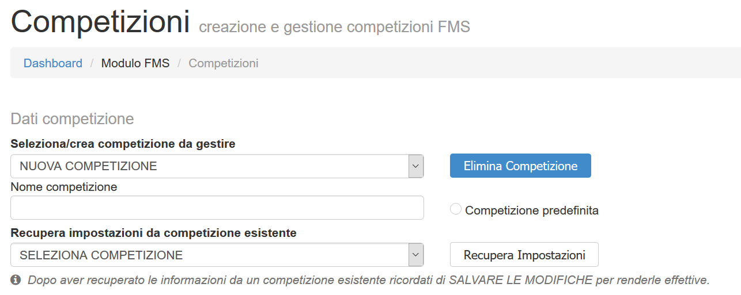Click the Nome competizione field label

pos(64,187)
